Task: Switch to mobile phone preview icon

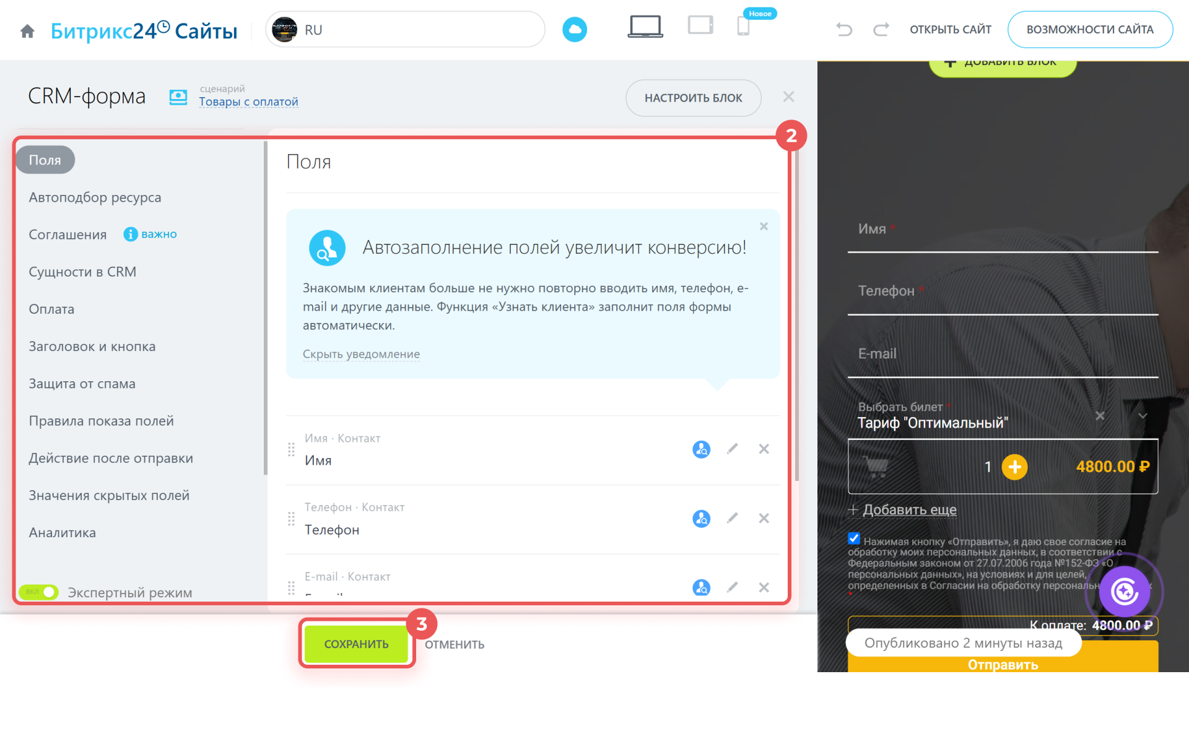Action: (x=743, y=27)
